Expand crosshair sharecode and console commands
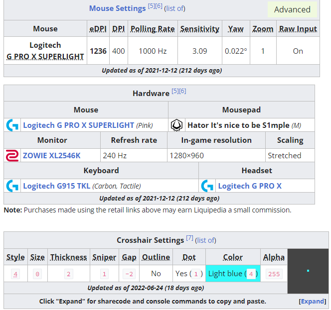 (313, 301)
